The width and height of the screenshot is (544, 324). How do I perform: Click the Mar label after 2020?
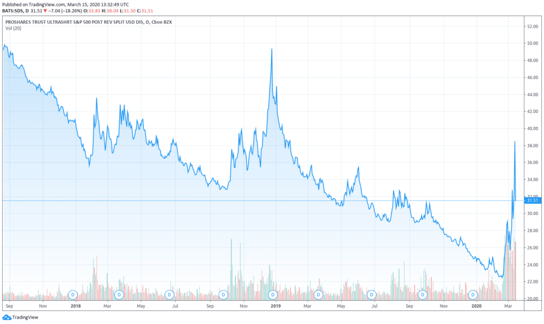pos(508,306)
